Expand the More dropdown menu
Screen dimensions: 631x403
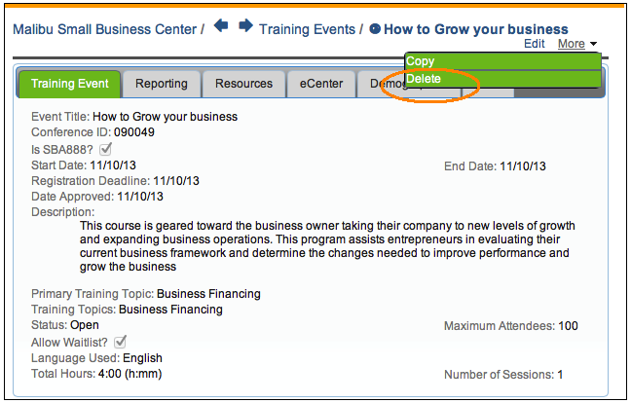(577, 44)
